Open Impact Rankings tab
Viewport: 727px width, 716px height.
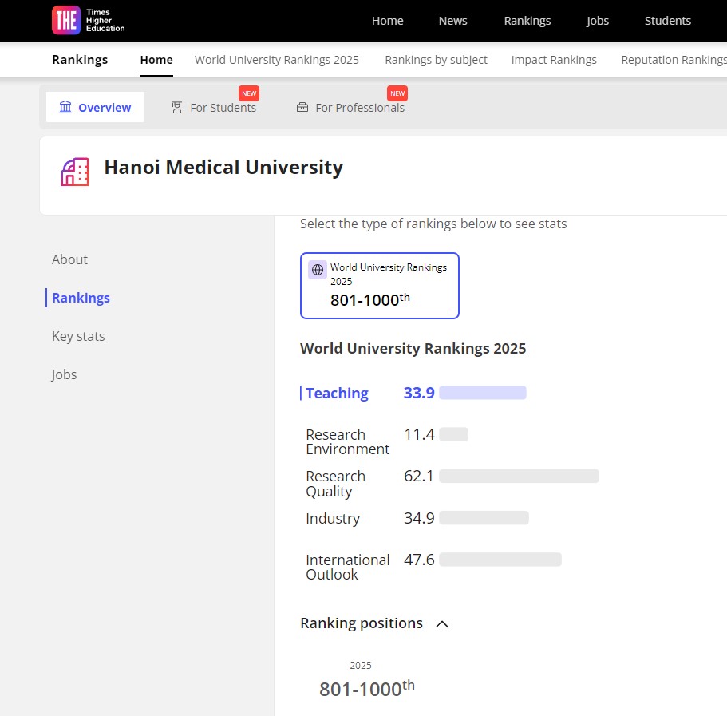[x=554, y=60]
